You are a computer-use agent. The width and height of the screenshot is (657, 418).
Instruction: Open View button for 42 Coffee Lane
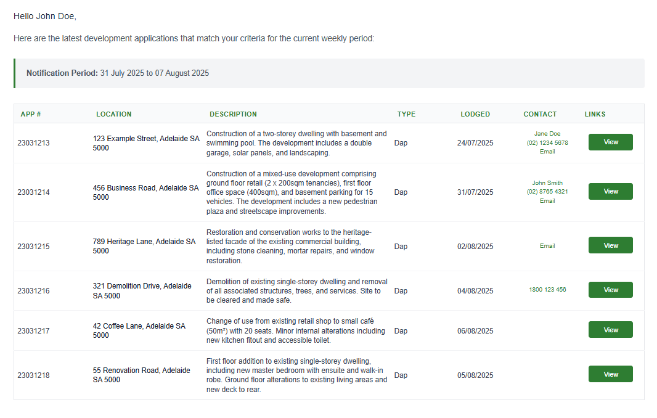click(x=610, y=330)
